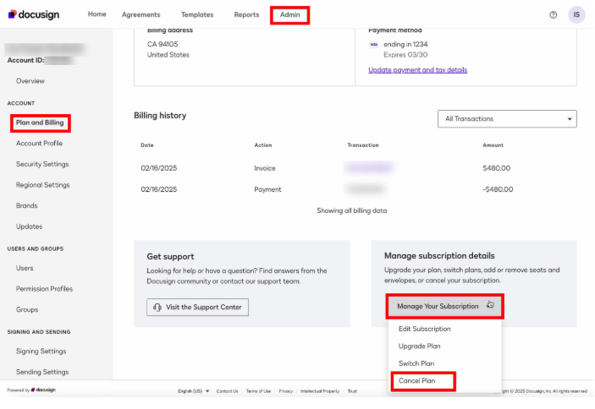Open the Agreements tab

click(x=140, y=14)
